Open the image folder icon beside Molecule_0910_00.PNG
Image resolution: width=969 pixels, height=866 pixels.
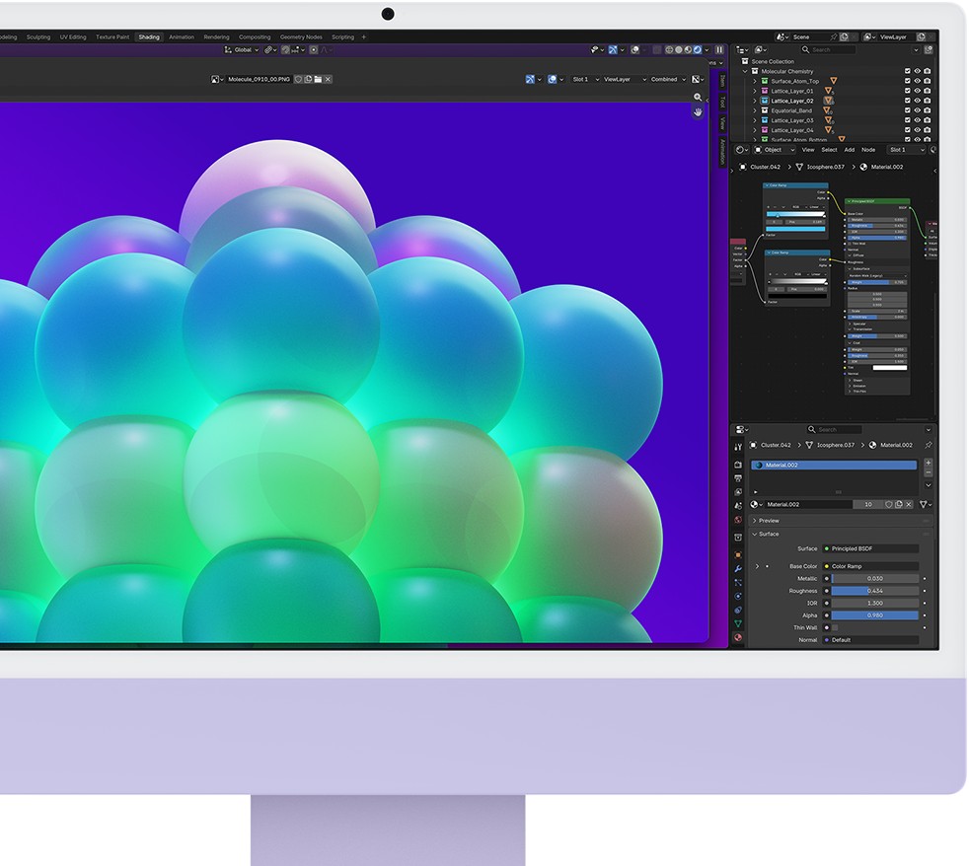pyautogui.click(x=318, y=79)
